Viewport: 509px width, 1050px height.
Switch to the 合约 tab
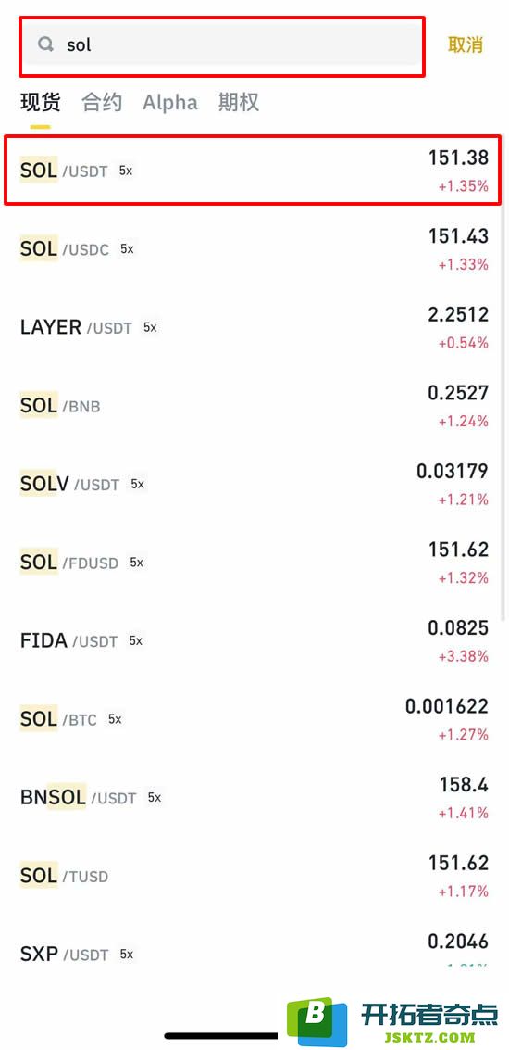(x=102, y=103)
